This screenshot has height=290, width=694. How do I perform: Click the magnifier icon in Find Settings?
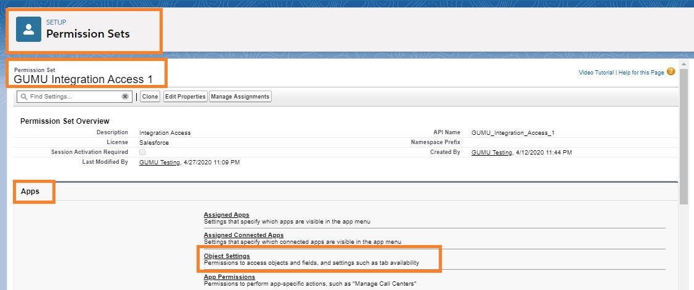tap(24, 97)
